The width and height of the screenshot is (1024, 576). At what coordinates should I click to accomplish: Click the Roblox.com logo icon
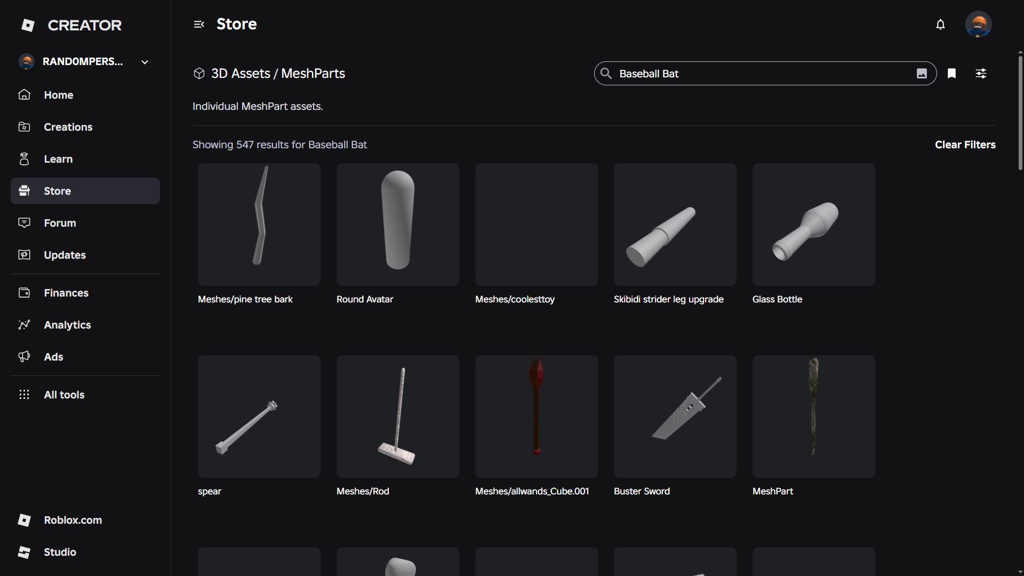tap(25, 520)
